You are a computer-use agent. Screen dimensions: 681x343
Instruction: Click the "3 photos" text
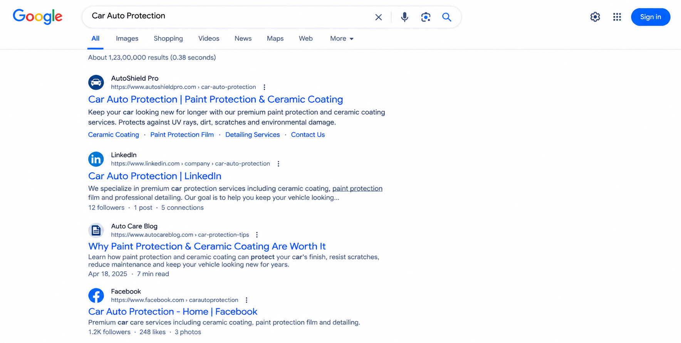pos(188,332)
